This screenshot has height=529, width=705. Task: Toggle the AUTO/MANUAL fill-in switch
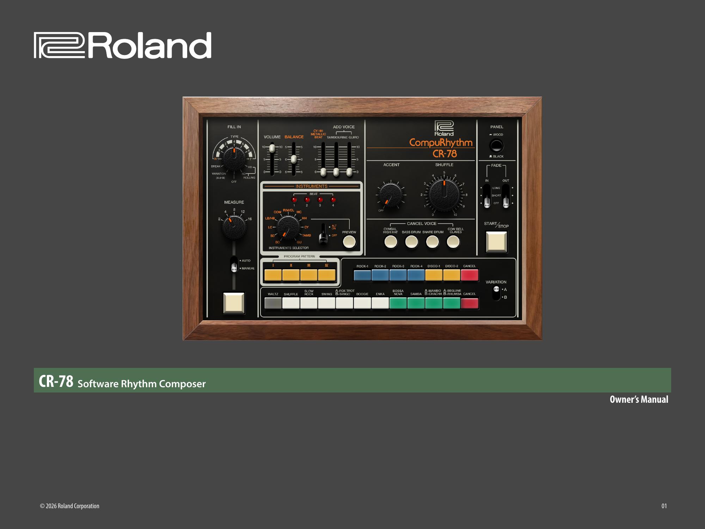234,264
